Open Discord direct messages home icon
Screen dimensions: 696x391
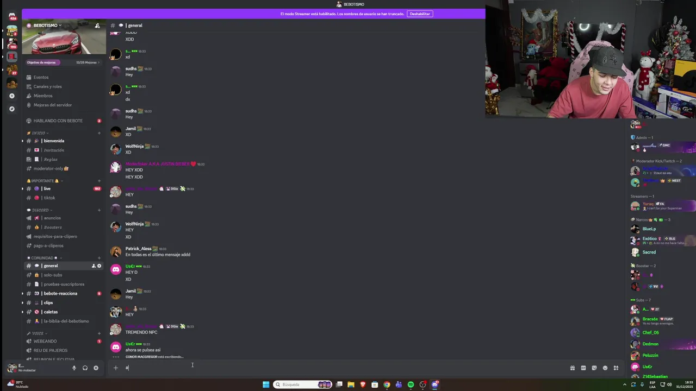(x=12, y=16)
